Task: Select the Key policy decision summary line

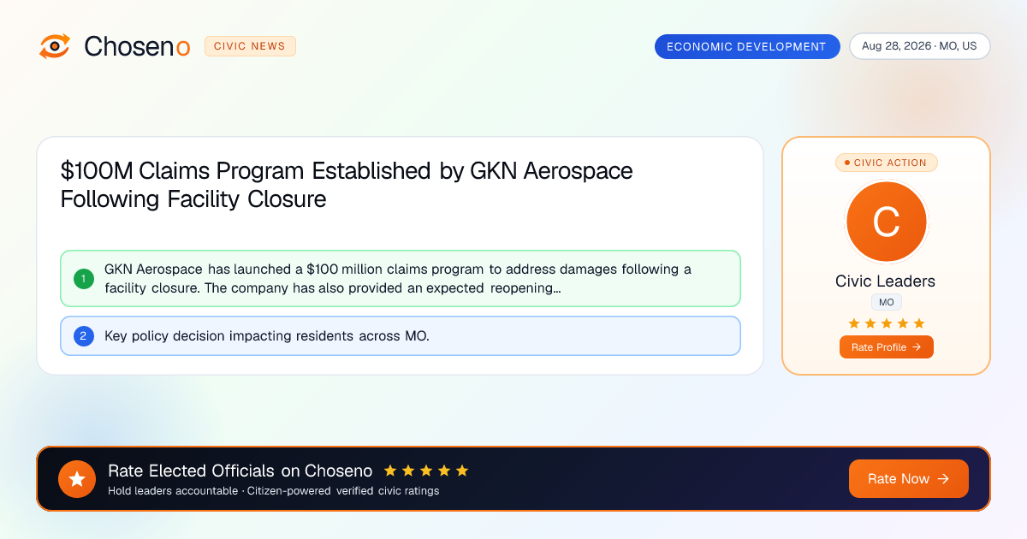Action: pos(267,335)
